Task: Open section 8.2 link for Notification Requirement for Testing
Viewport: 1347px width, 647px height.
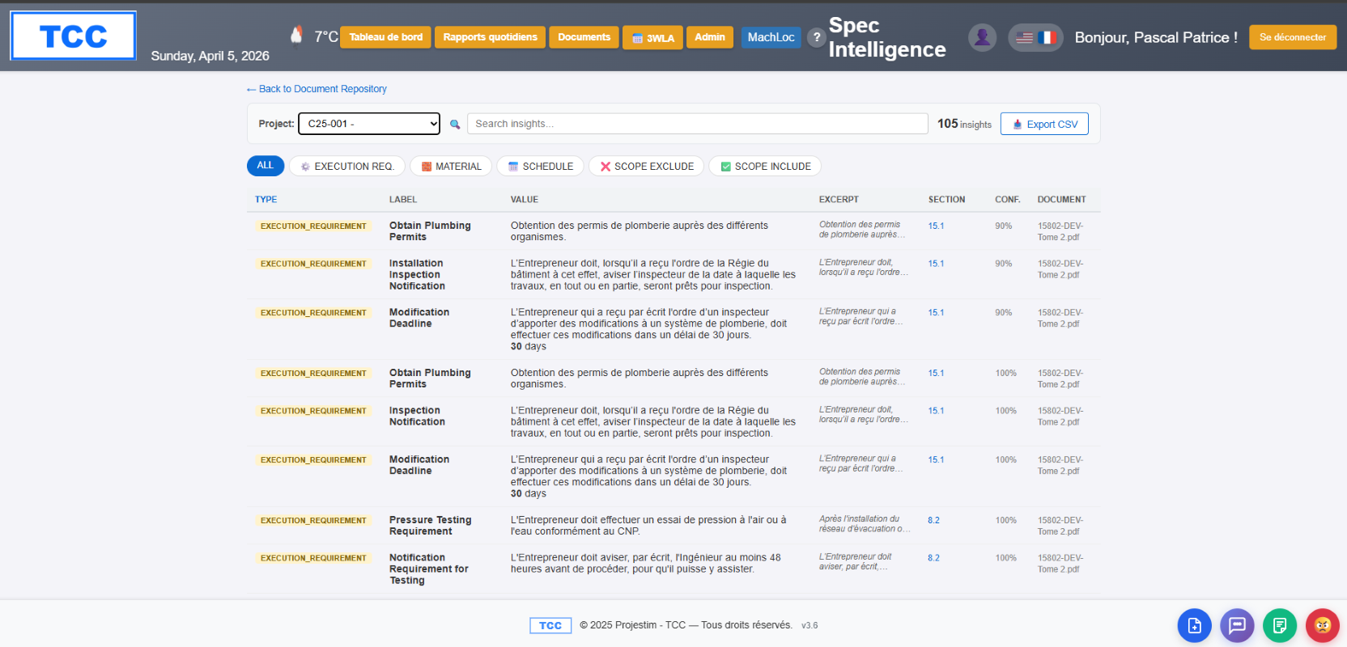Action: coord(934,558)
